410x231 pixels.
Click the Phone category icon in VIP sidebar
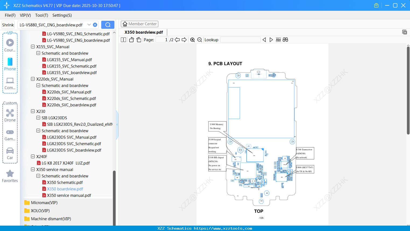click(10, 62)
